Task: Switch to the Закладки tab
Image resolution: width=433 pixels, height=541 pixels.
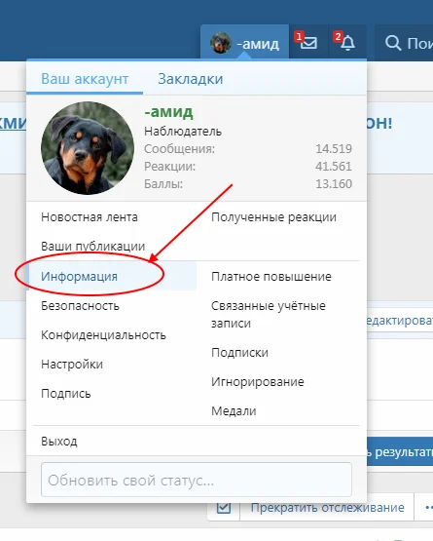Action: (x=191, y=79)
